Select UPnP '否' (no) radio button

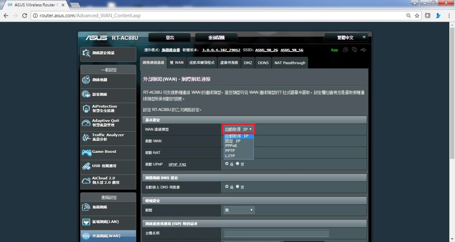pos(238,164)
